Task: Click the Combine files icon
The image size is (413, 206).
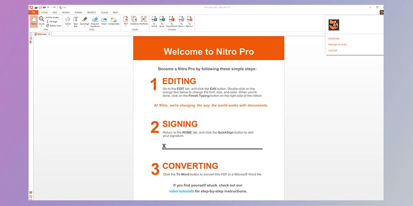Action: coord(134,19)
